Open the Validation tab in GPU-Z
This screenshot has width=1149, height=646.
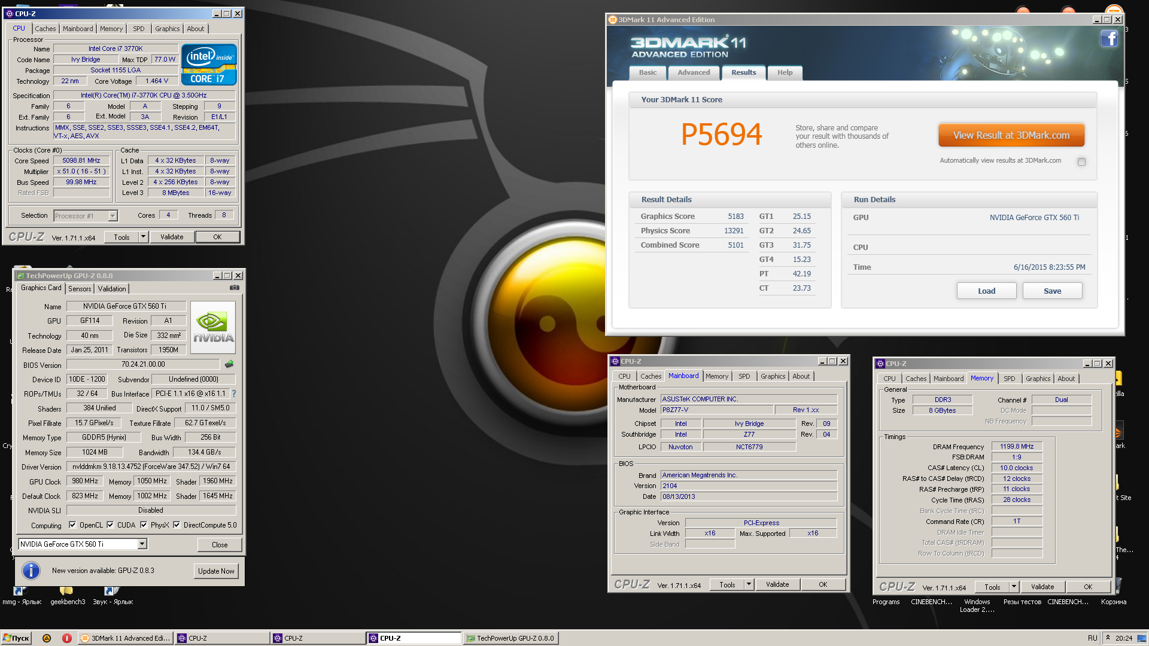click(112, 289)
